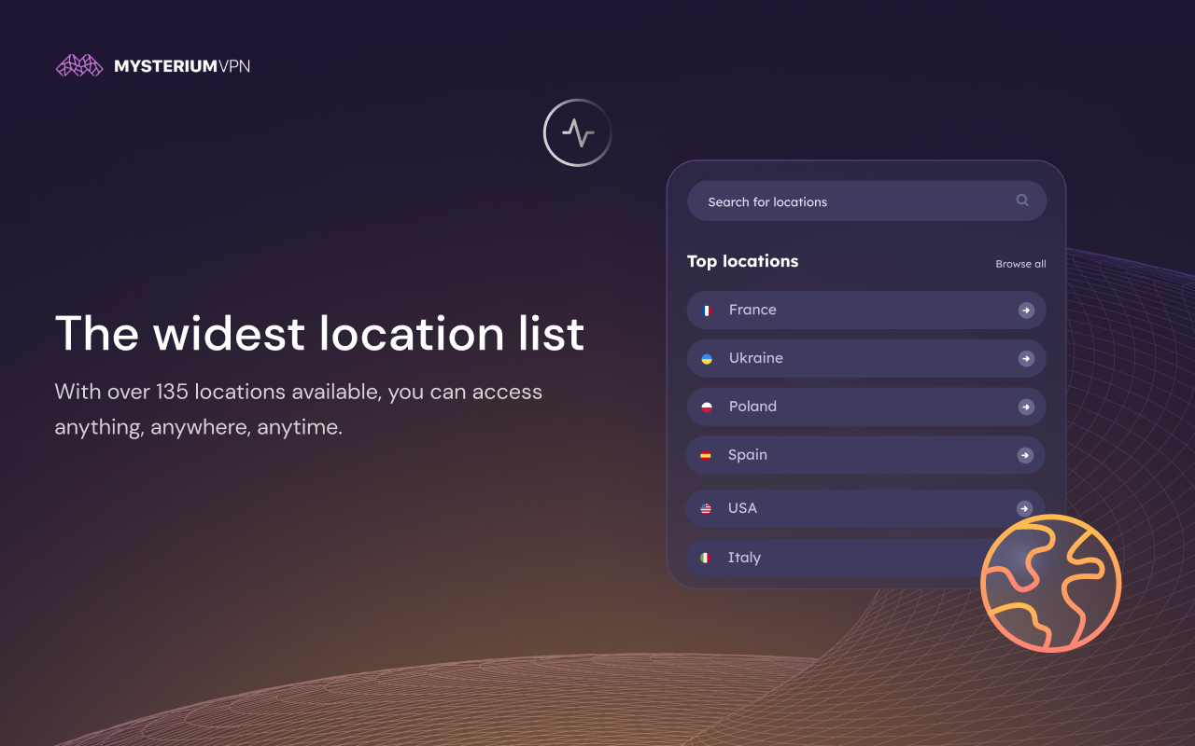The image size is (1195, 746).
Task: Open the Browse all locations link
Action: tap(1020, 264)
